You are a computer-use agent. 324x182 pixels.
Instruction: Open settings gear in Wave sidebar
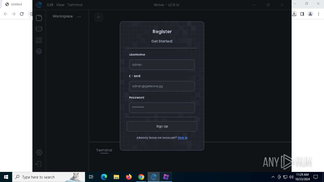39,152
